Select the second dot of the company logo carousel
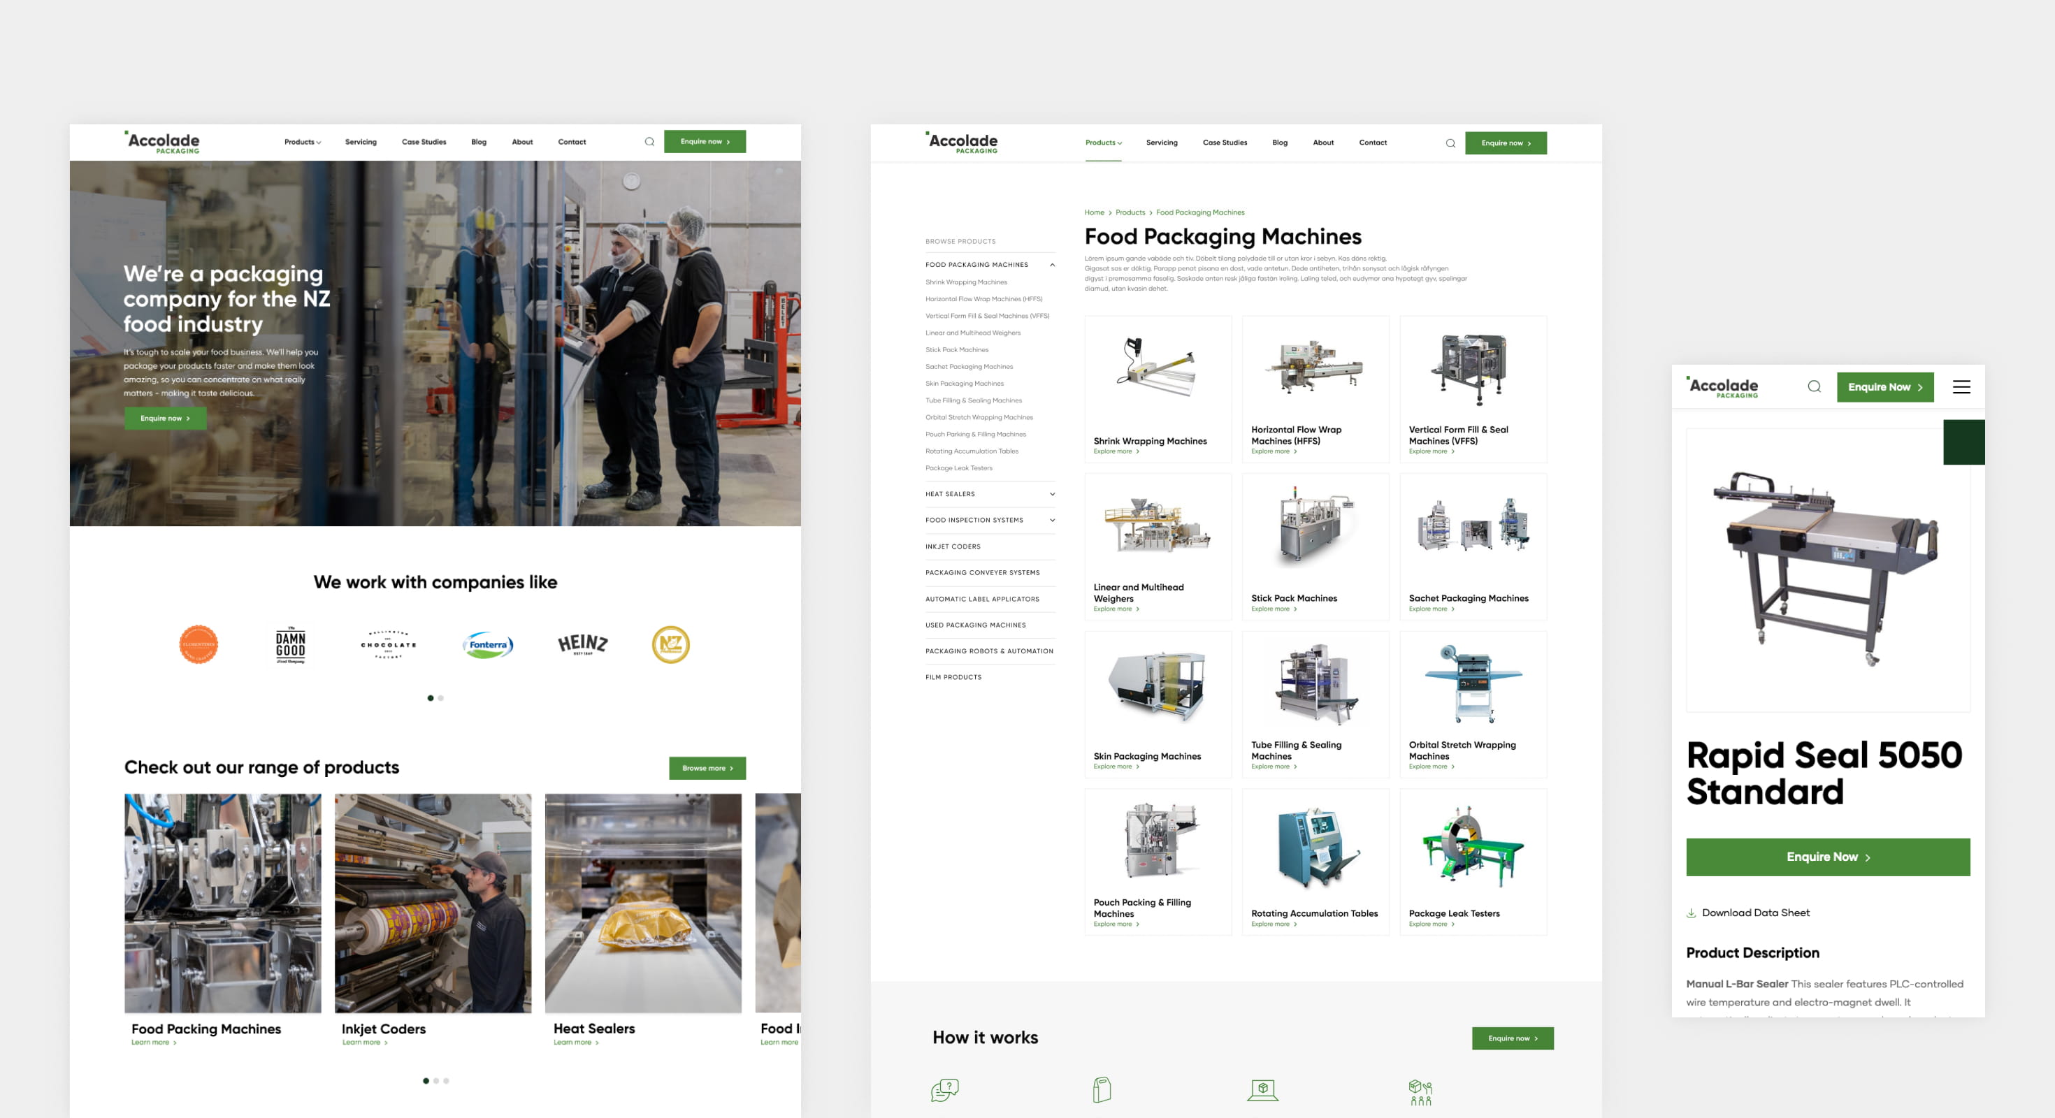The width and height of the screenshot is (2055, 1118). click(x=441, y=698)
